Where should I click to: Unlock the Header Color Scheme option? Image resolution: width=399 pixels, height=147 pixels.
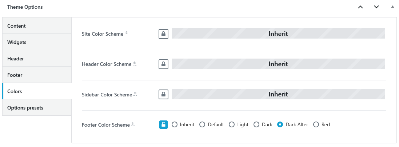(163, 64)
